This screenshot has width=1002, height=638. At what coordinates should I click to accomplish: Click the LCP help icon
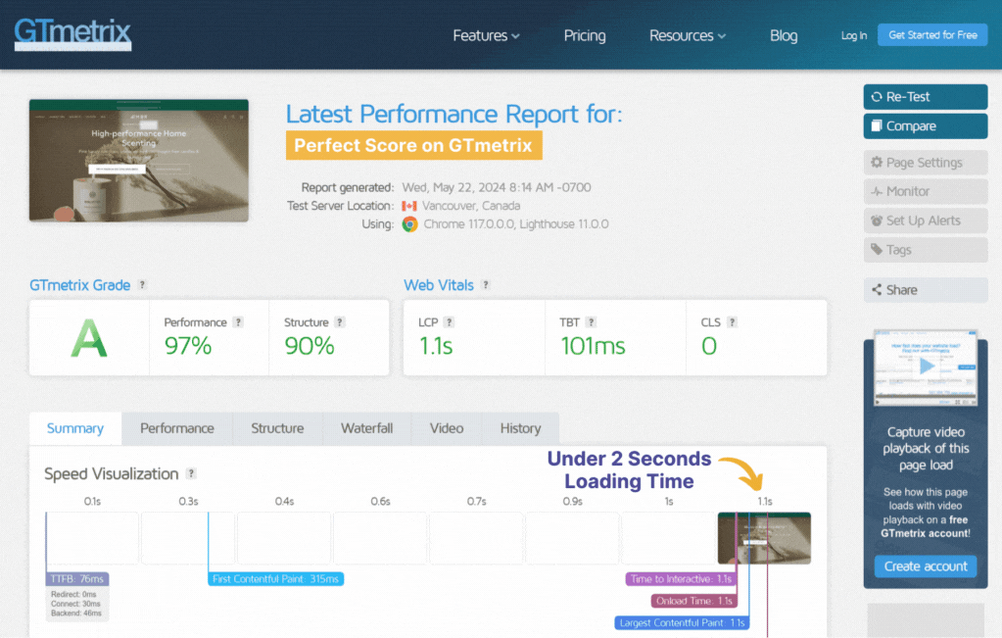point(450,322)
